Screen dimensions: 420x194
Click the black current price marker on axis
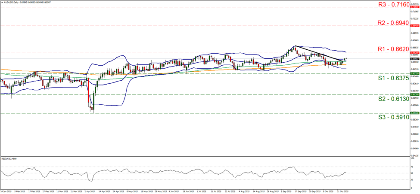(x=414, y=59)
